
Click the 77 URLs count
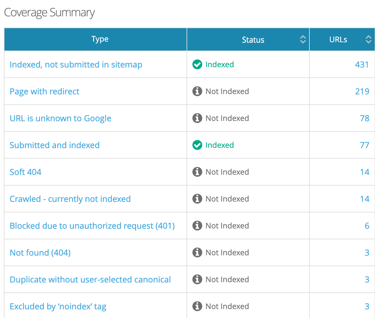[364, 145]
